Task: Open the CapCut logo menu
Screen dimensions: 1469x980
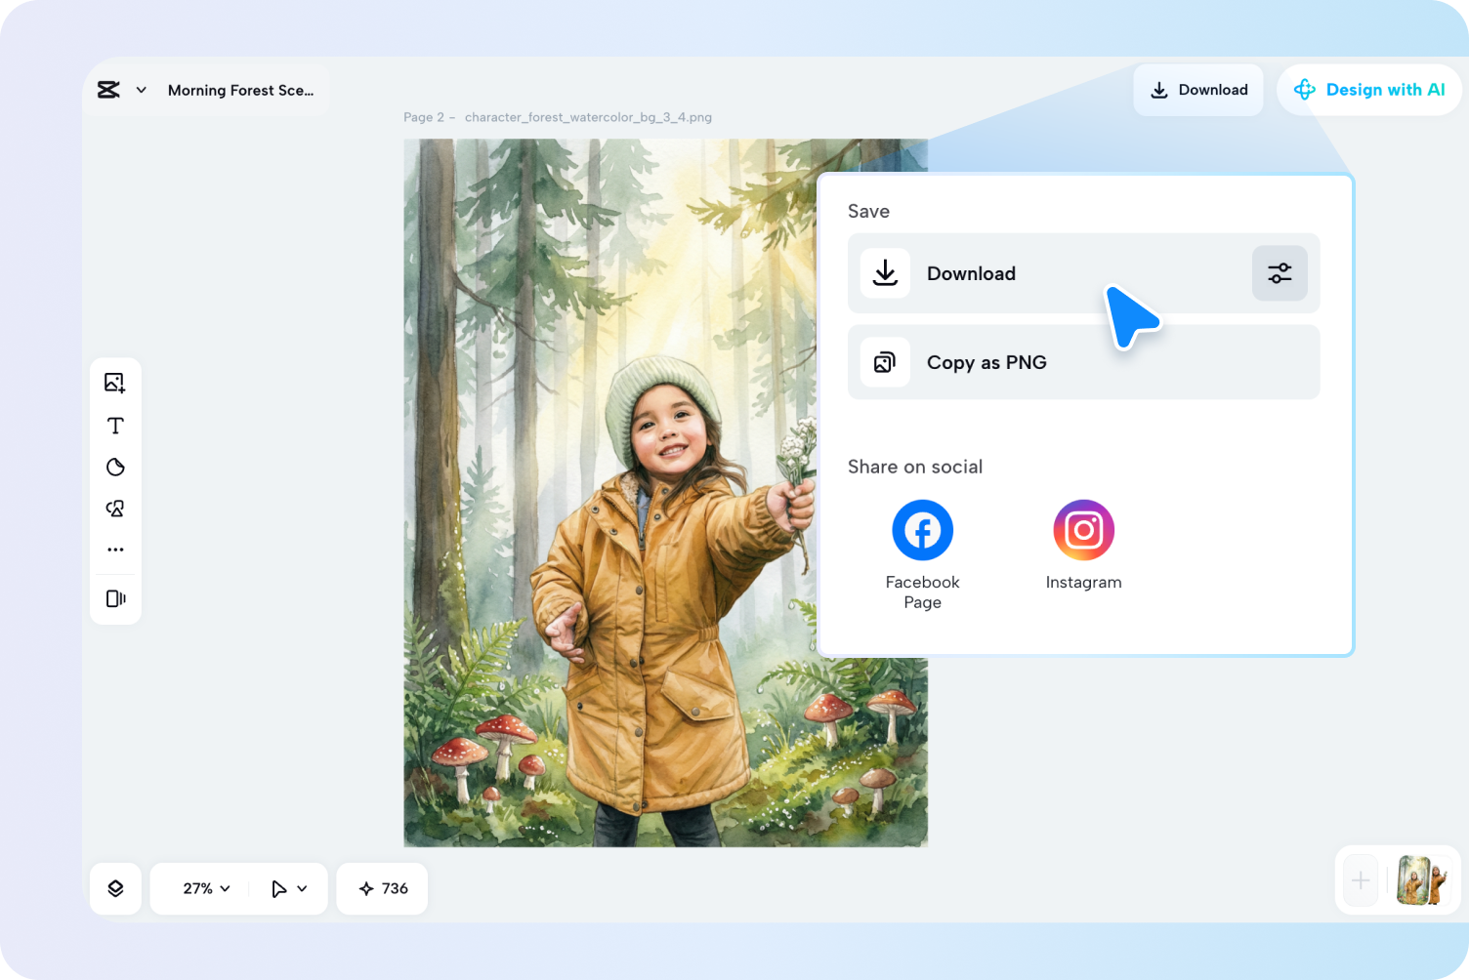Action: pos(108,90)
